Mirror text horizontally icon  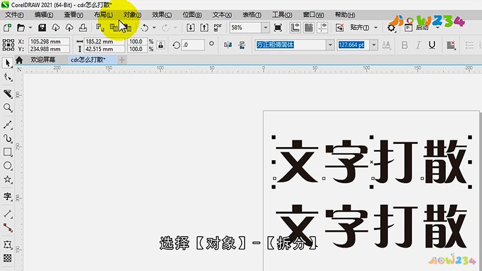(228, 45)
